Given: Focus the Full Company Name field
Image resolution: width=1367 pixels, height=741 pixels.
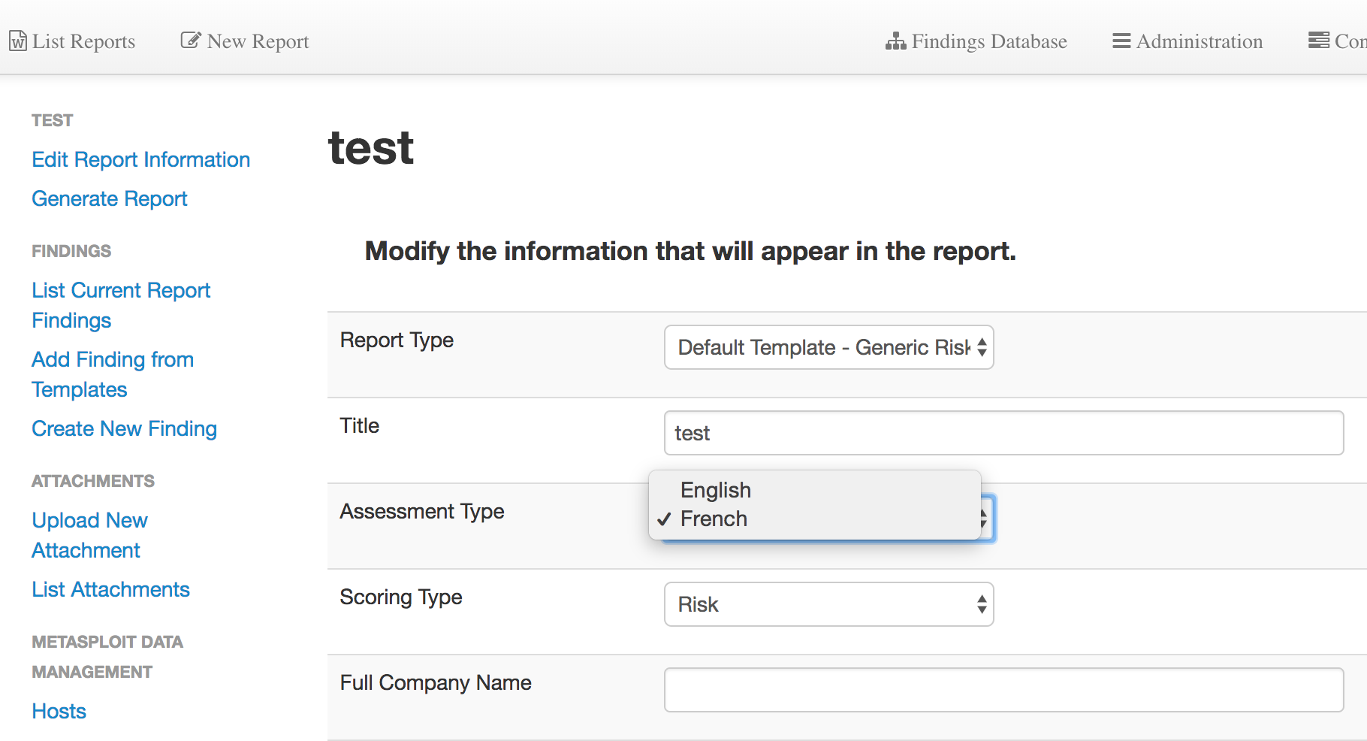Looking at the screenshot, I should 1003,690.
